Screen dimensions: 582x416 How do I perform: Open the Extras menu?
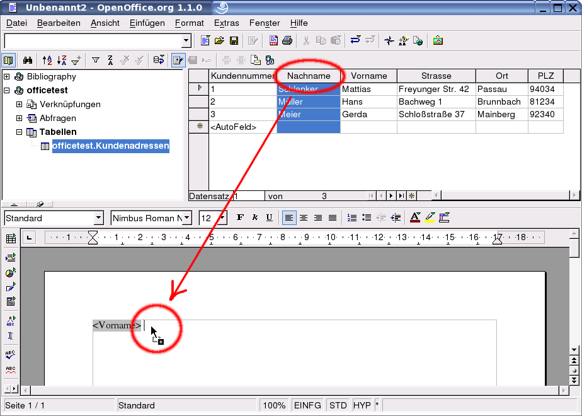(226, 23)
